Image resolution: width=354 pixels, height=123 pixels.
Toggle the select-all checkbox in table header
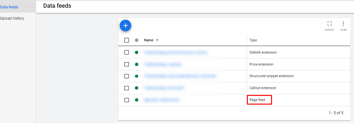click(126, 40)
